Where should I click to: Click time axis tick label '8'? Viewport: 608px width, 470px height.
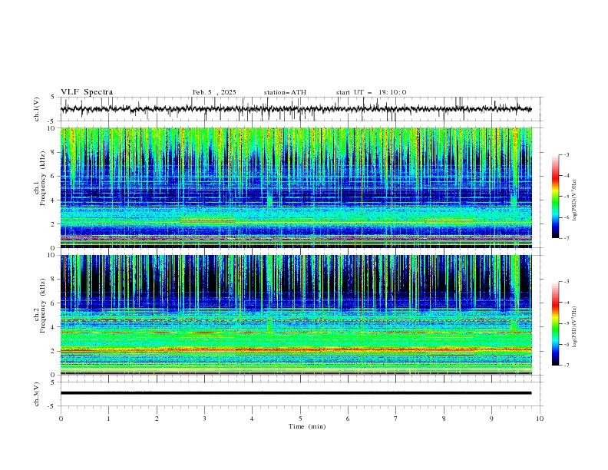[444, 419]
